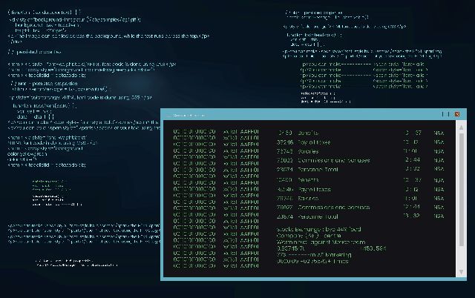The image size is (475, 298).
Task: Select the 453,594 value in the terminal output
Action: pos(373,248)
